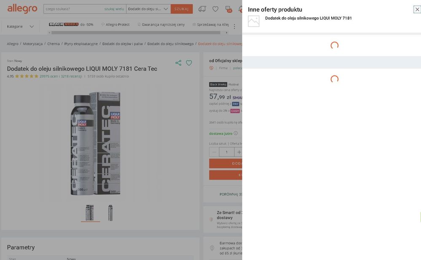Click the 'Dodatek do oleju silnikowego LIQUI MOLY 7181' panel text
Image resolution: width=421 pixels, height=260 pixels.
tap(308, 18)
